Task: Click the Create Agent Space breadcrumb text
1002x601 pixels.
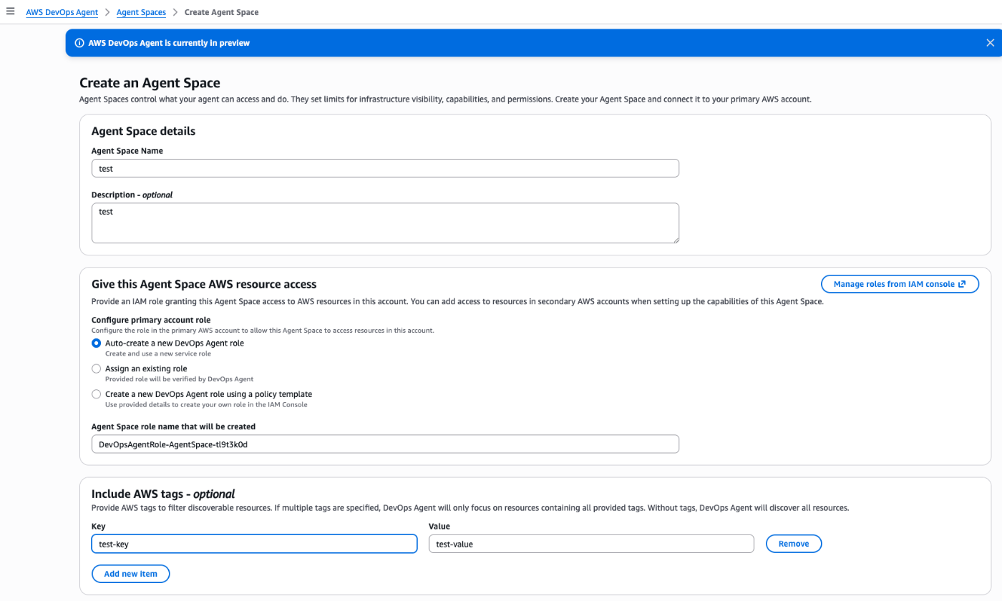Action: coord(222,12)
